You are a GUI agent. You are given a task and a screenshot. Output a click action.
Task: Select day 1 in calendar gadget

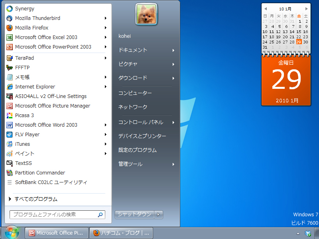pos(300,22)
